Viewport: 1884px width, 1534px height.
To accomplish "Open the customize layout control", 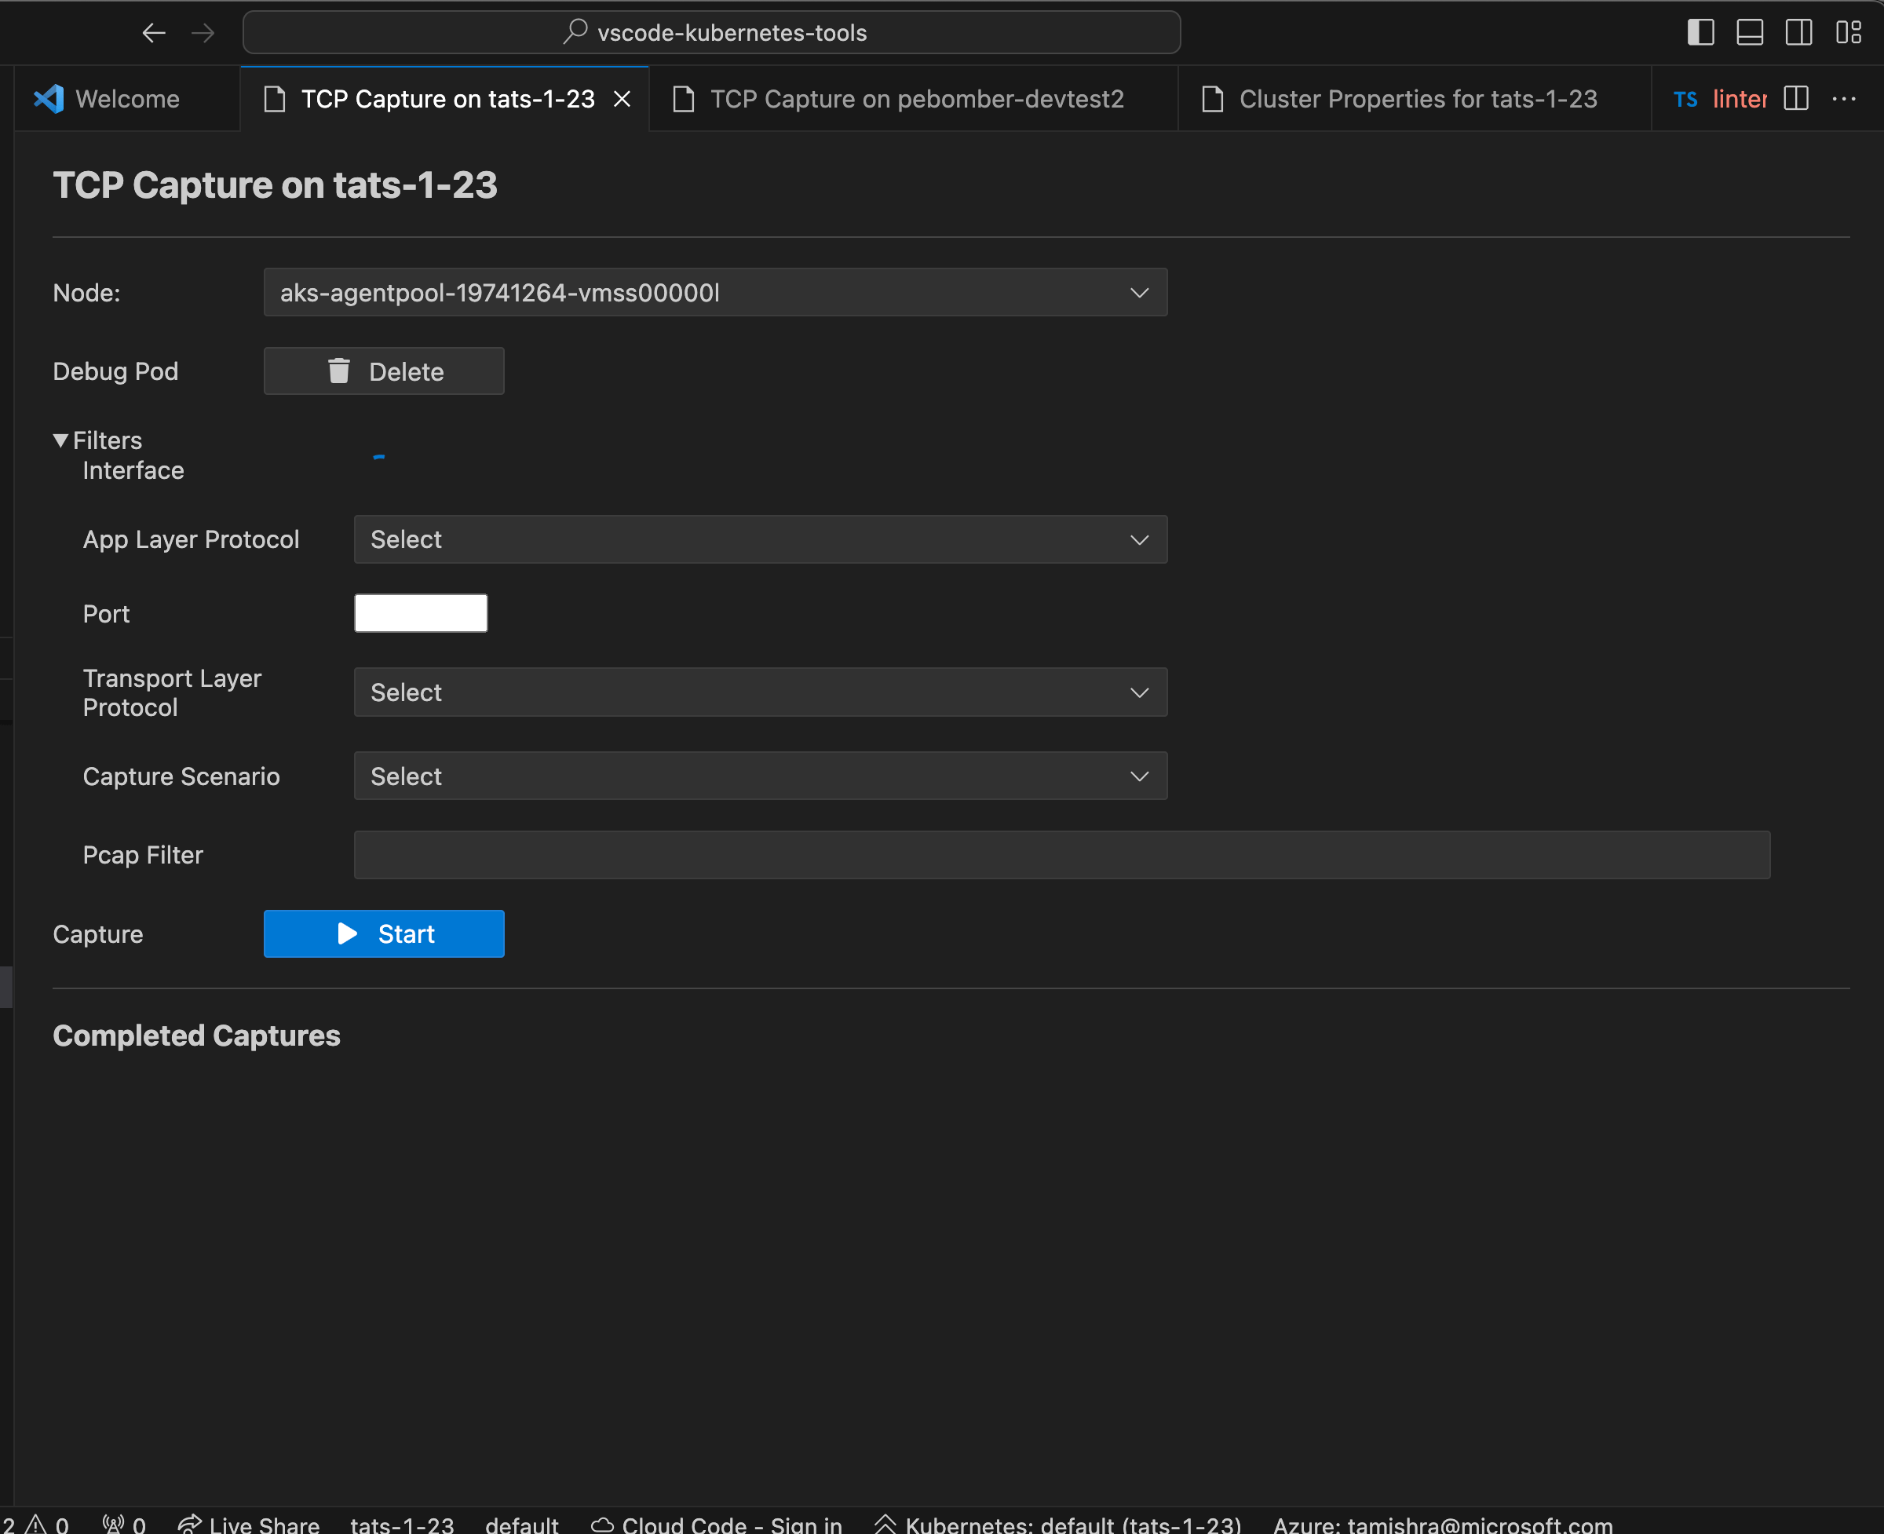I will 1849,33.
